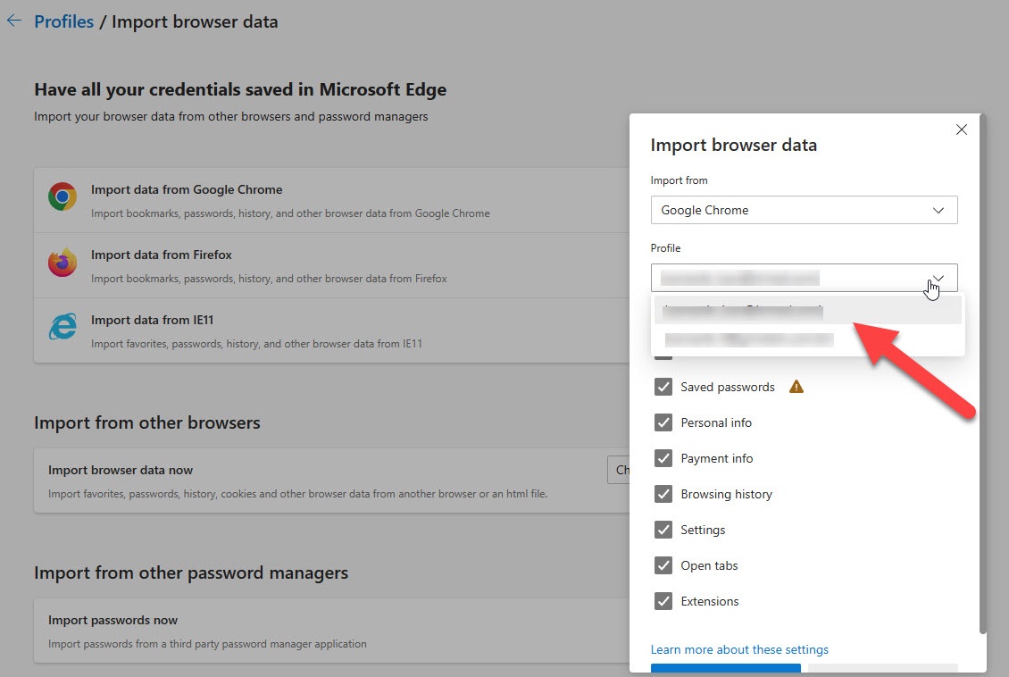This screenshot has width=1009, height=677.
Task: Disable the Browsing history checkbox
Action: pyautogui.click(x=663, y=494)
